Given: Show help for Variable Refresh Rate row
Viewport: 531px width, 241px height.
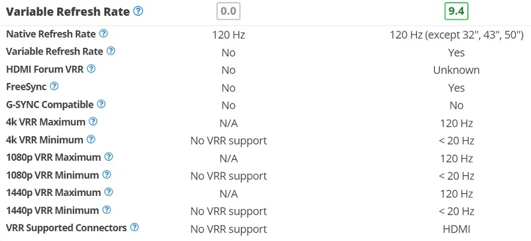Looking at the screenshot, I should [x=111, y=51].
